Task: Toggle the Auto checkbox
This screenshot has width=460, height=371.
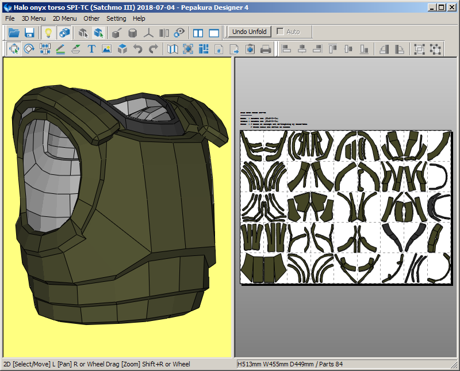Action: (280, 31)
